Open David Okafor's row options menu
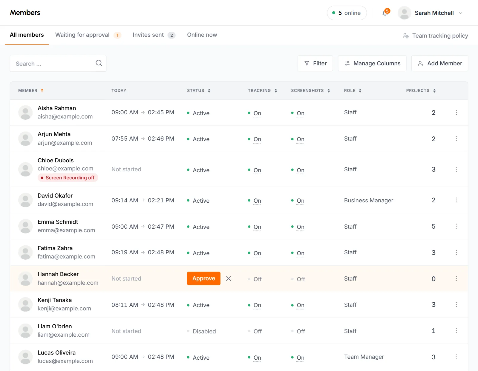 coord(456,200)
